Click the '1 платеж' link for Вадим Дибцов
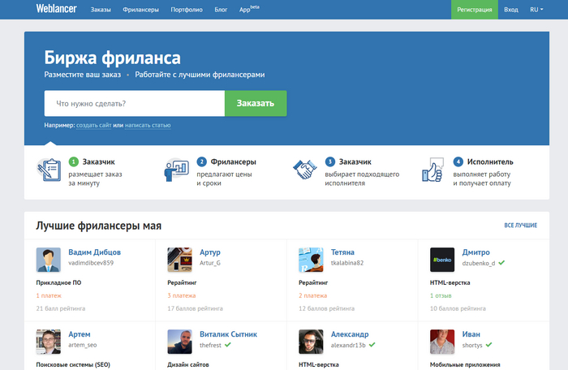568x370 pixels. tap(49, 295)
